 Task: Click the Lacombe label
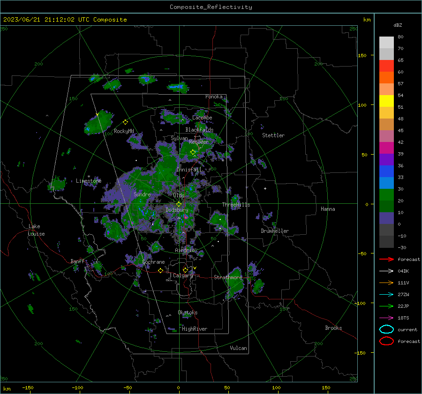(202, 118)
